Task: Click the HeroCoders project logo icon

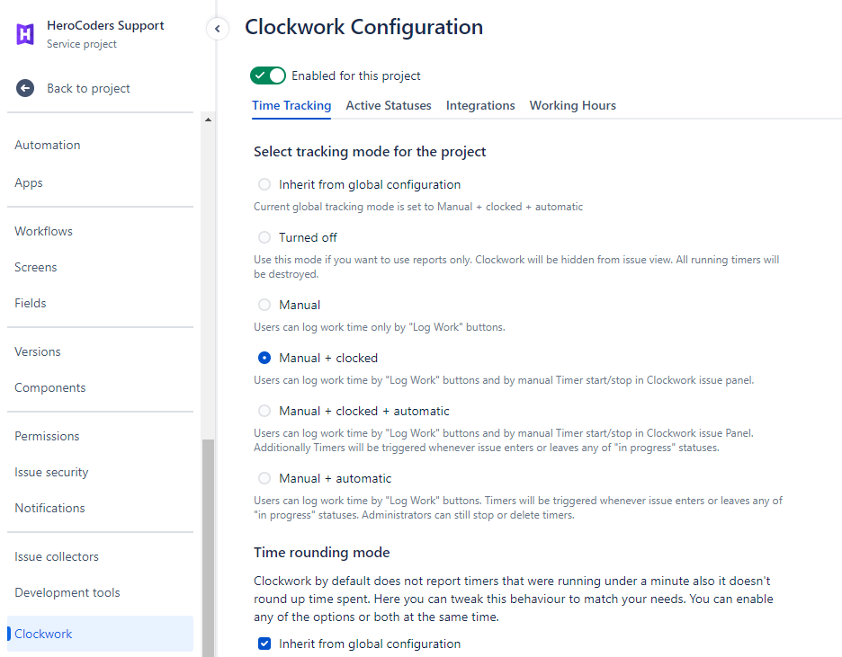Action: [25, 34]
